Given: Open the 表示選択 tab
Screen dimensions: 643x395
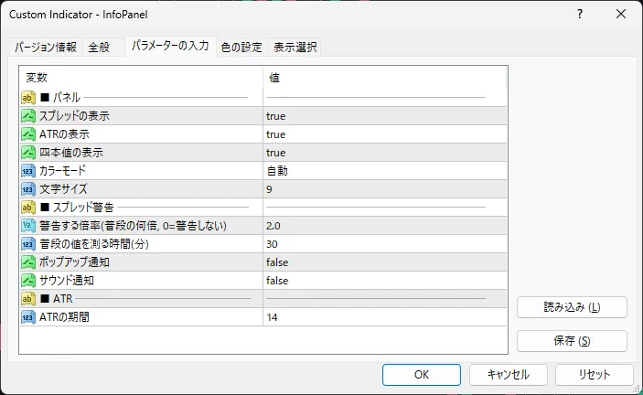Looking at the screenshot, I should 295,48.
